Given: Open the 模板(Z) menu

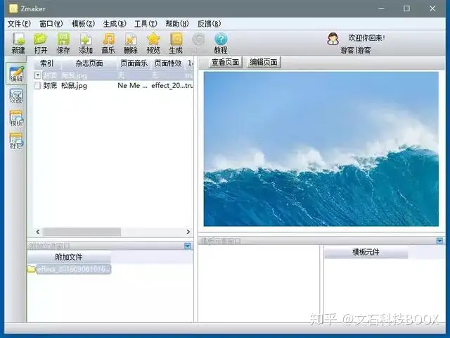Looking at the screenshot, I should [83, 24].
